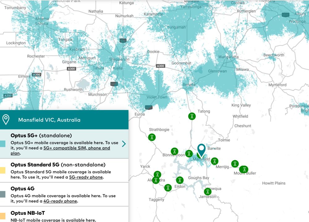Image resolution: width=309 pixels, height=222 pixels.
Task: Click the Barwite label near the pin
Action: click(214, 148)
